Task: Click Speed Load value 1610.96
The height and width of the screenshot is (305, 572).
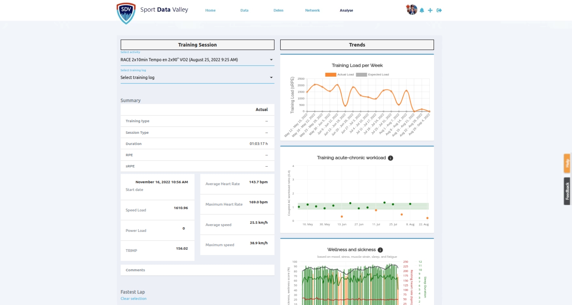Action: 181,208
